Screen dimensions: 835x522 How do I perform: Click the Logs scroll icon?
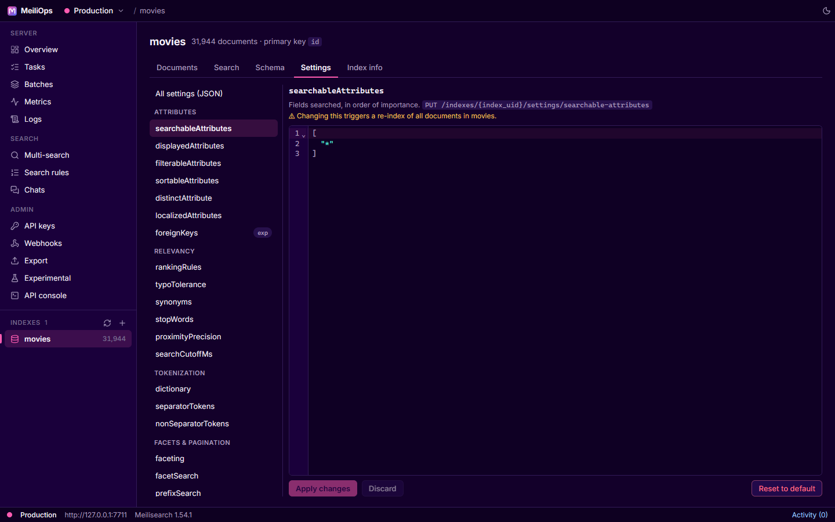pos(15,119)
